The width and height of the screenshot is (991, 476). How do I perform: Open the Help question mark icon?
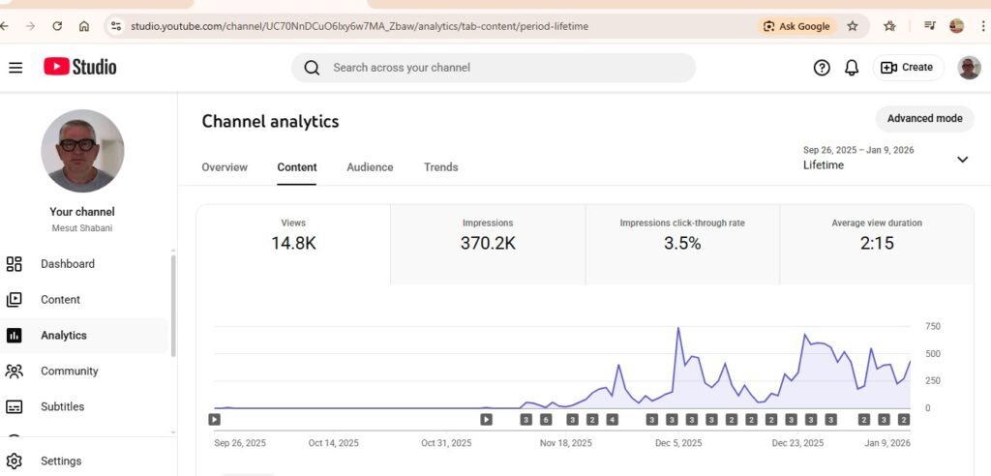coord(822,68)
